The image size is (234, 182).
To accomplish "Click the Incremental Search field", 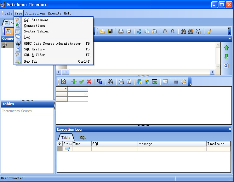I will pyautogui.click(x=27, y=111).
